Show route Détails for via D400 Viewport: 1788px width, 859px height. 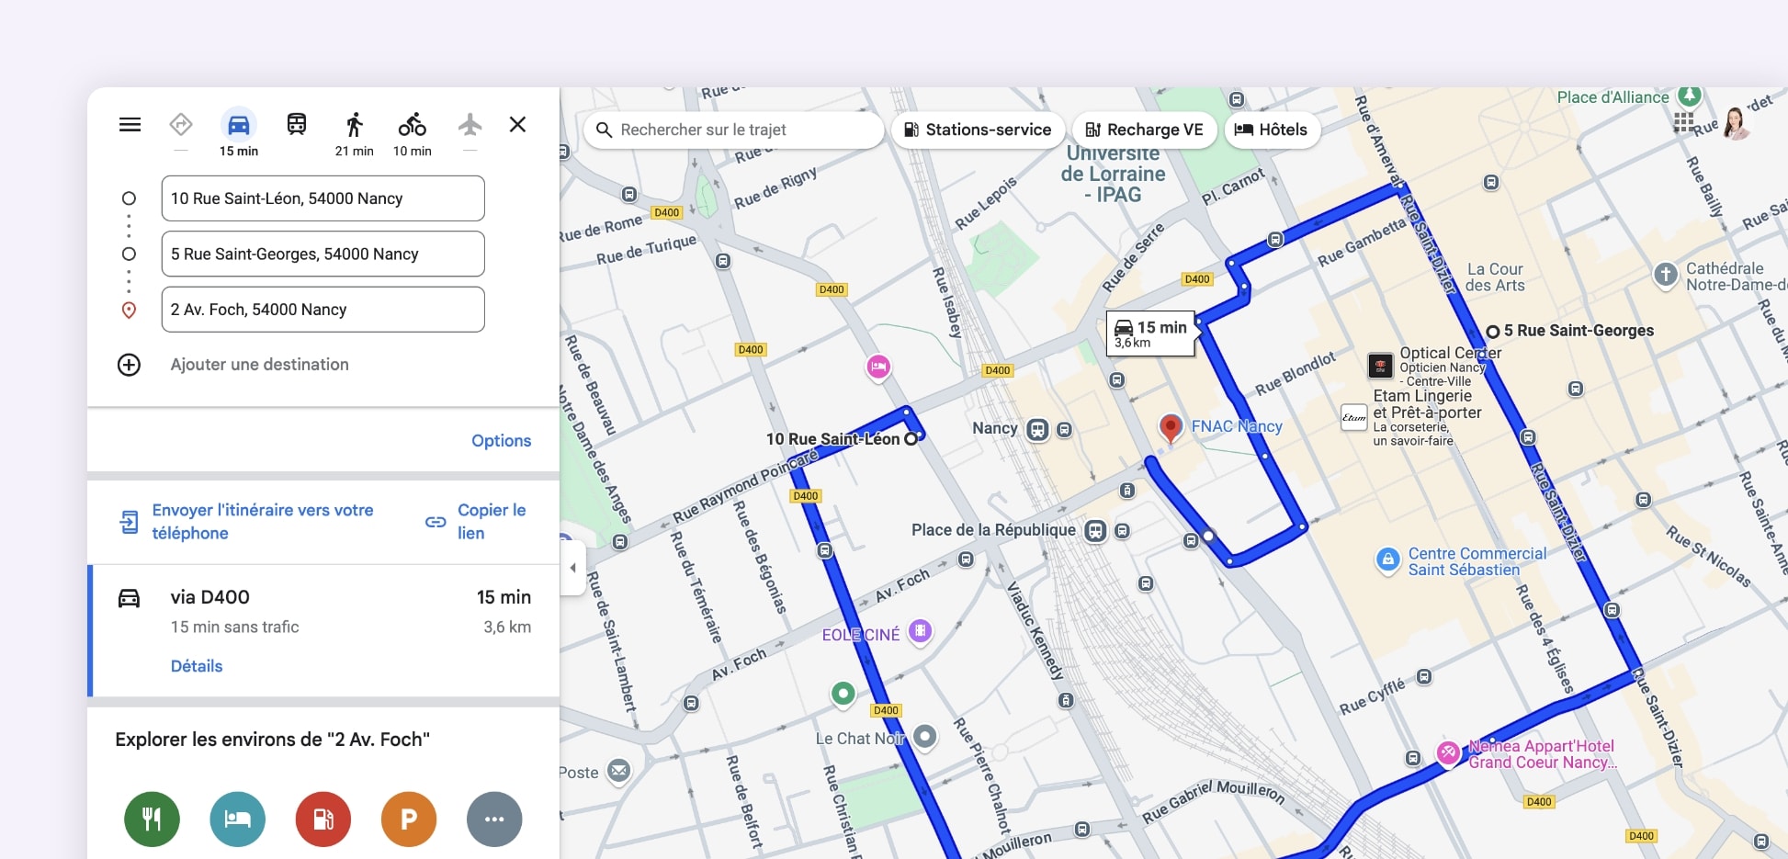tap(197, 666)
